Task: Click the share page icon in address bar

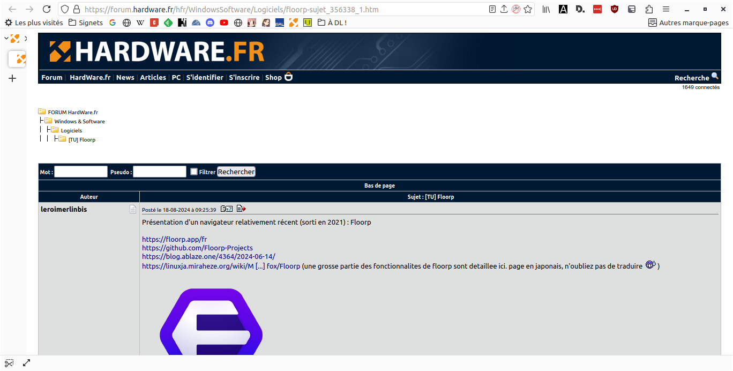Action: pos(504,9)
